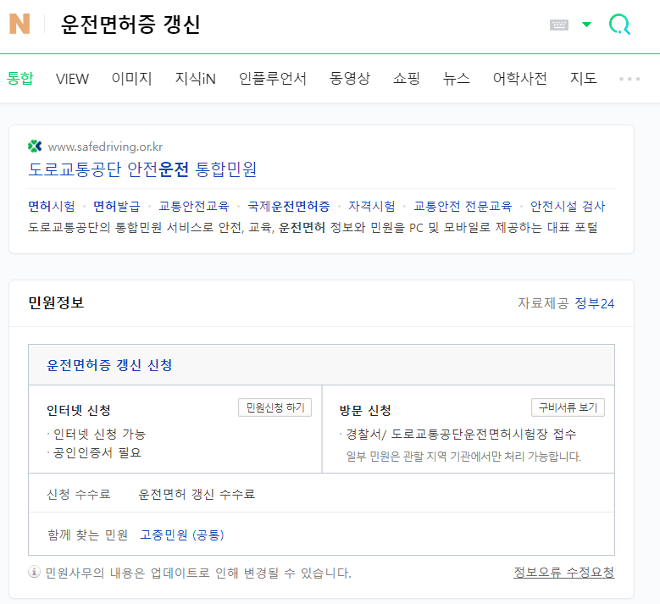Open the 이미지 tab
Viewport: 660px width, 604px height.
pos(132,78)
